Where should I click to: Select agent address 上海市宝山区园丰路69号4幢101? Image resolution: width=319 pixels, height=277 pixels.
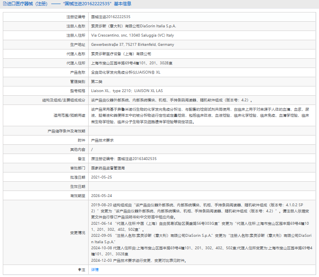click(x=132, y=63)
